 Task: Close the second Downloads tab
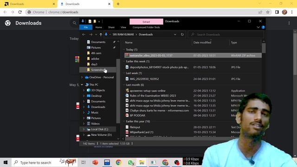pos(109,4)
